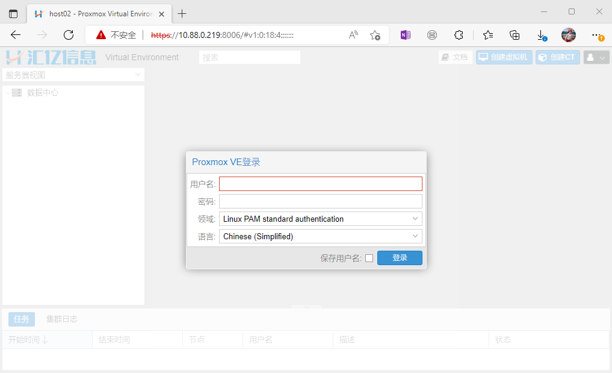612x373 pixels.
Task: Switch to the 集群日志 tab
Action: pos(62,319)
